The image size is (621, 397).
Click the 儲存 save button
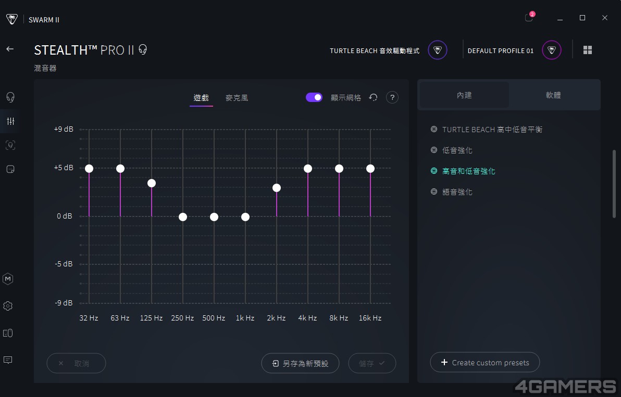pos(372,363)
